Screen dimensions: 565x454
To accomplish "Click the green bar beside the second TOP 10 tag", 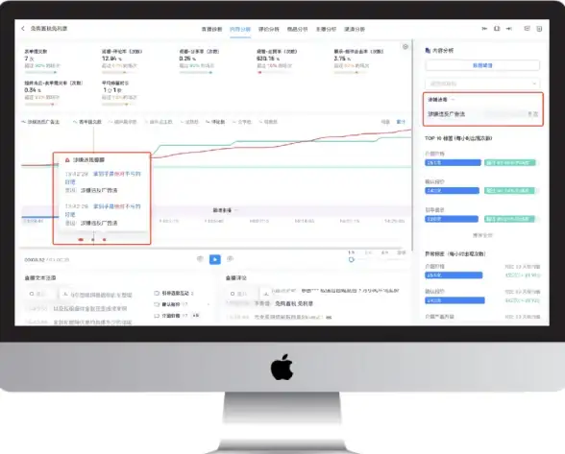I will (509, 190).
